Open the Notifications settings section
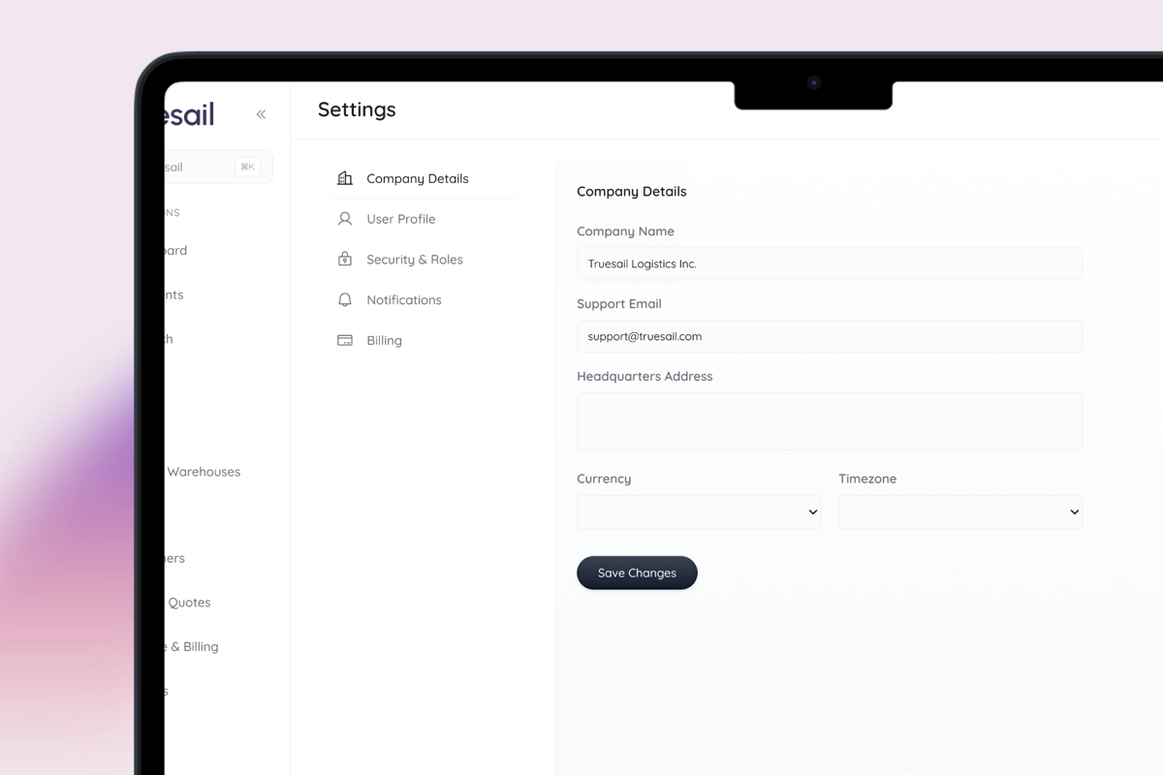 click(x=424, y=300)
